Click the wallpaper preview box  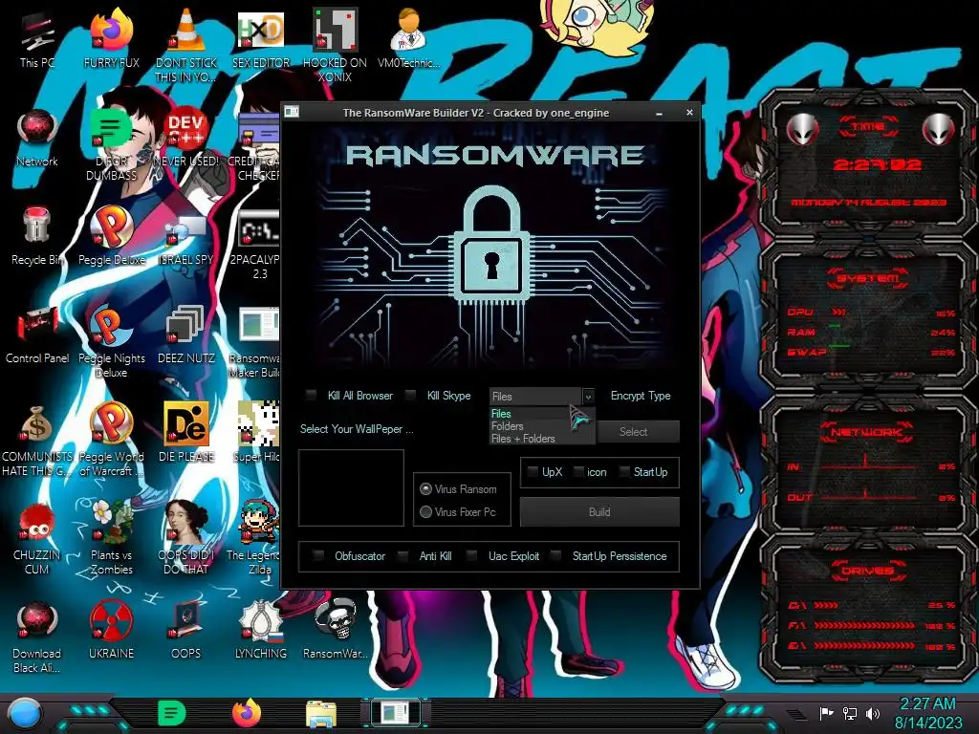351,488
